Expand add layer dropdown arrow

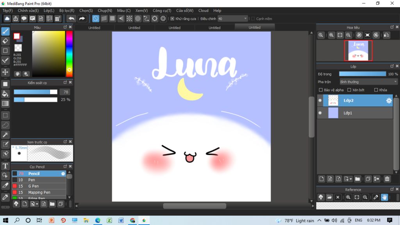pos(351,179)
